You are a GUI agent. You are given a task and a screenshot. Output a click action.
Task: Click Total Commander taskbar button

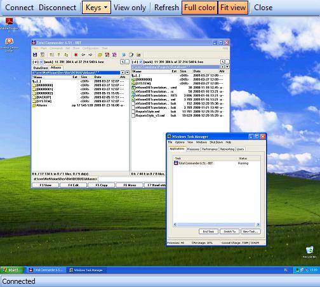(x=46, y=270)
